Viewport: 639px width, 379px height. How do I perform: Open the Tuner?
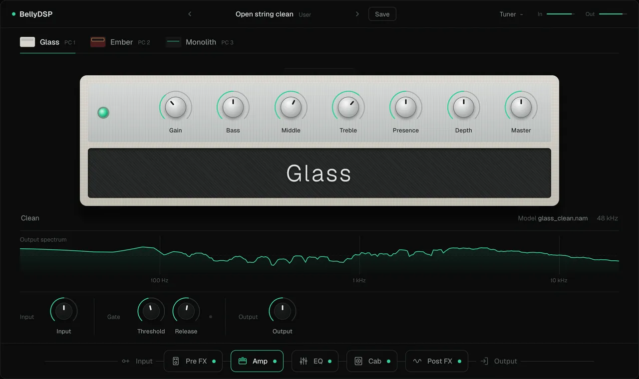511,14
